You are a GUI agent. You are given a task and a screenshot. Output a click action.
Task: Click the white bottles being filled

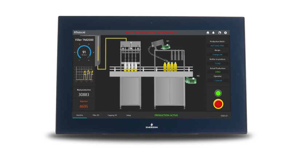pyautogui.click(x=131, y=67)
